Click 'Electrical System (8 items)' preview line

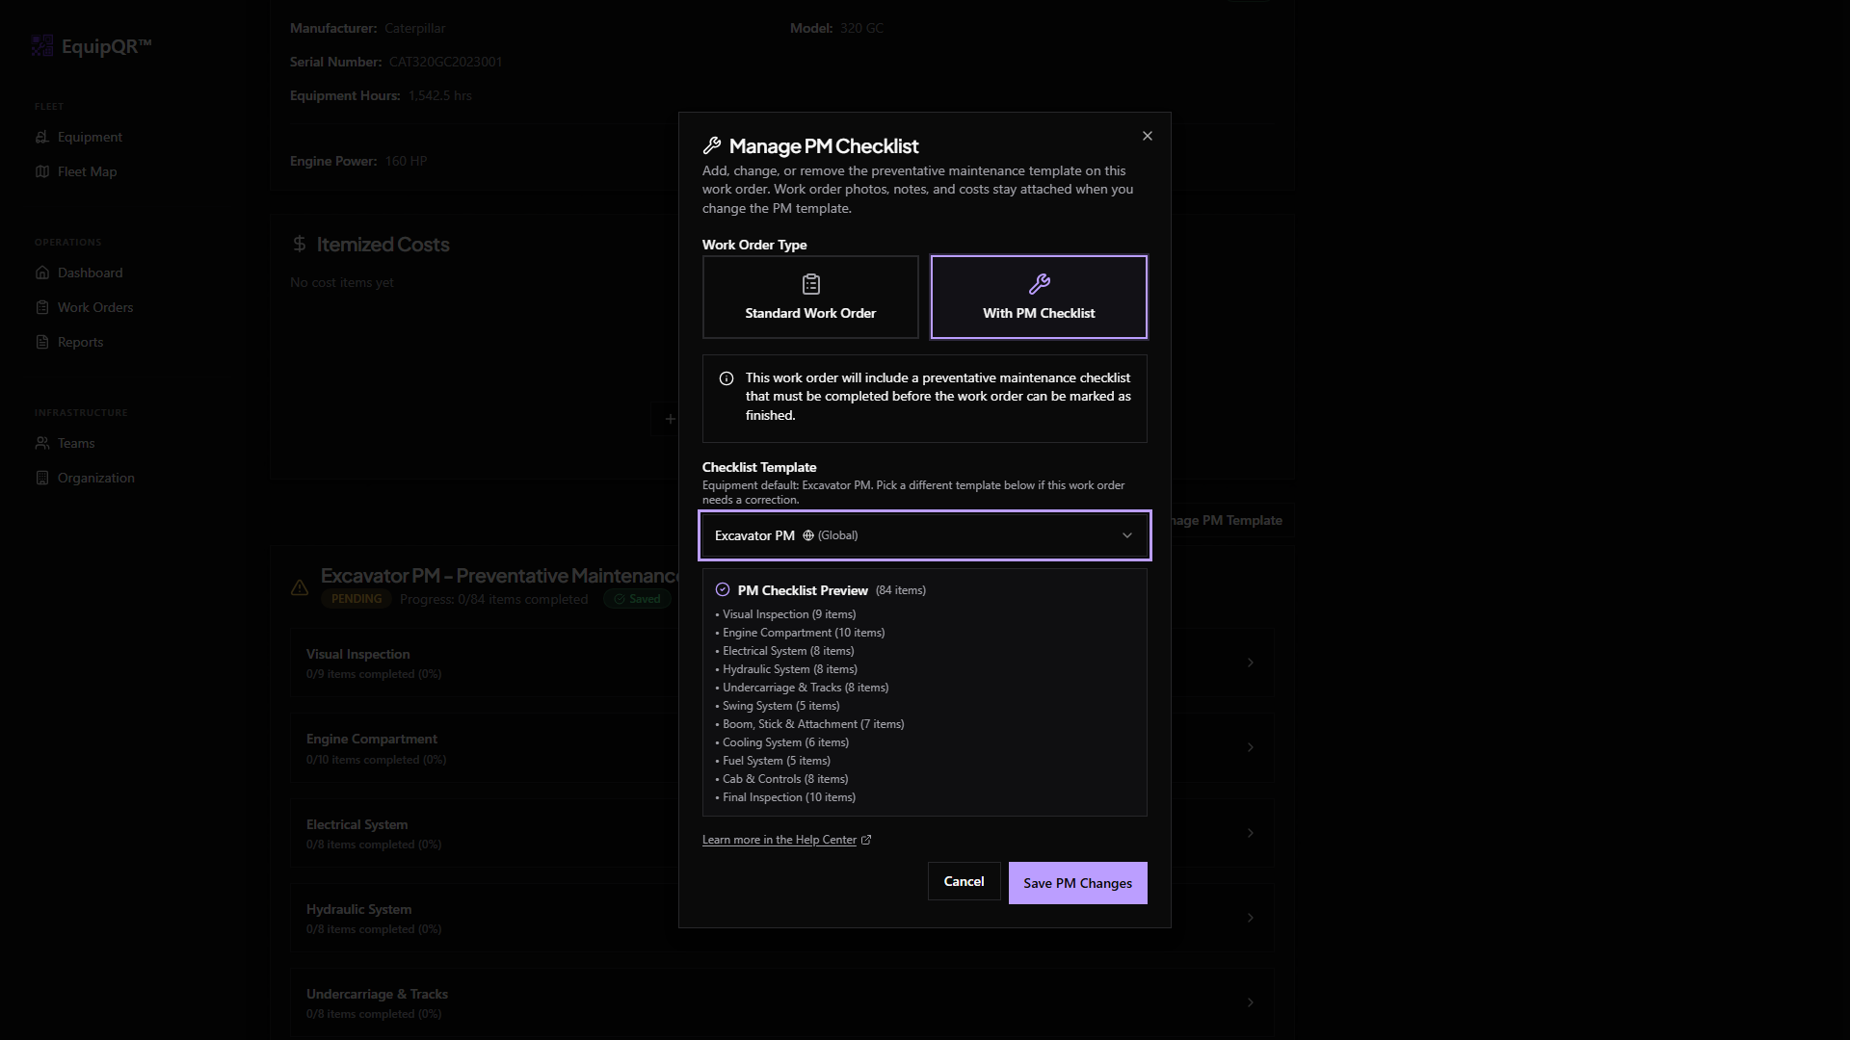[788, 651]
